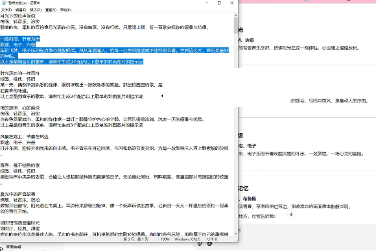Image resolution: width=376 pixels, height=251 pixels.
Task: Click the line 青春，是不褪色的歌
Action: pos(20,165)
